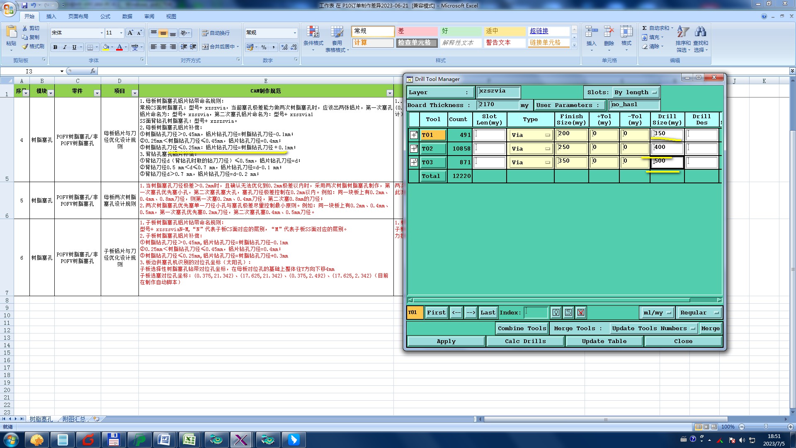The width and height of the screenshot is (796, 448).
Task: Click the Italic formatting icon
Action: click(x=65, y=47)
